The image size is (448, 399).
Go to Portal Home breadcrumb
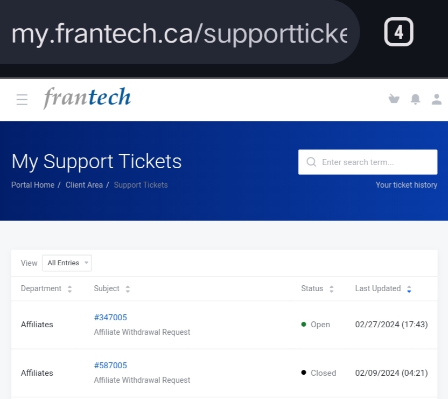pyautogui.click(x=33, y=185)
